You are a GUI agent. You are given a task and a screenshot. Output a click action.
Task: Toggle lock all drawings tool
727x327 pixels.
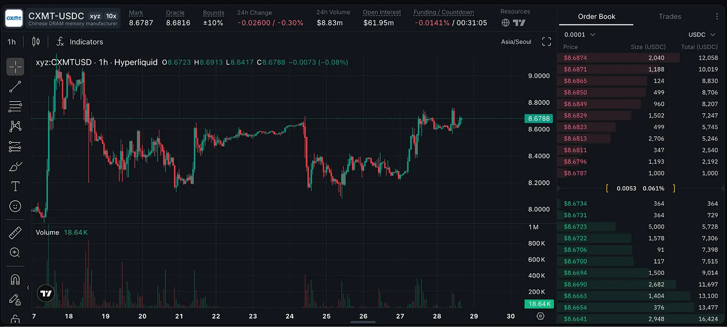coord(15,319)
